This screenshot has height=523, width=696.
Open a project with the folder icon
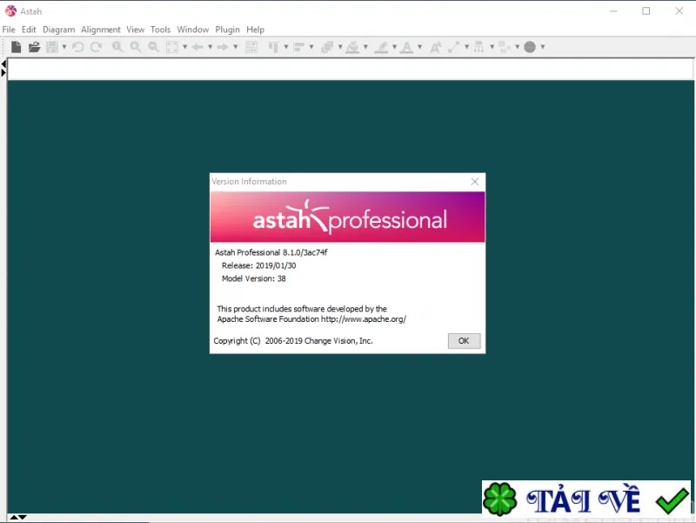[34, 47]
